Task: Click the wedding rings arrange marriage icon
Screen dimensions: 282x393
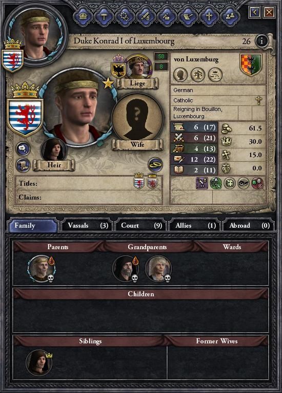Action: click(x=155, y=164)
